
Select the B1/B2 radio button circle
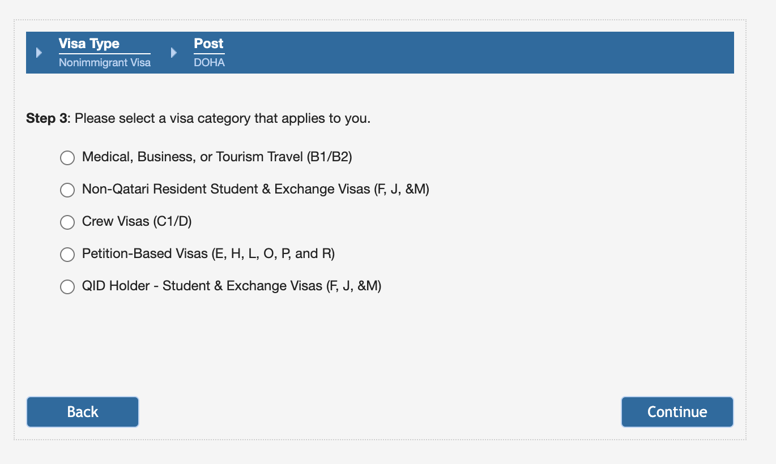[x=67, y=157]
